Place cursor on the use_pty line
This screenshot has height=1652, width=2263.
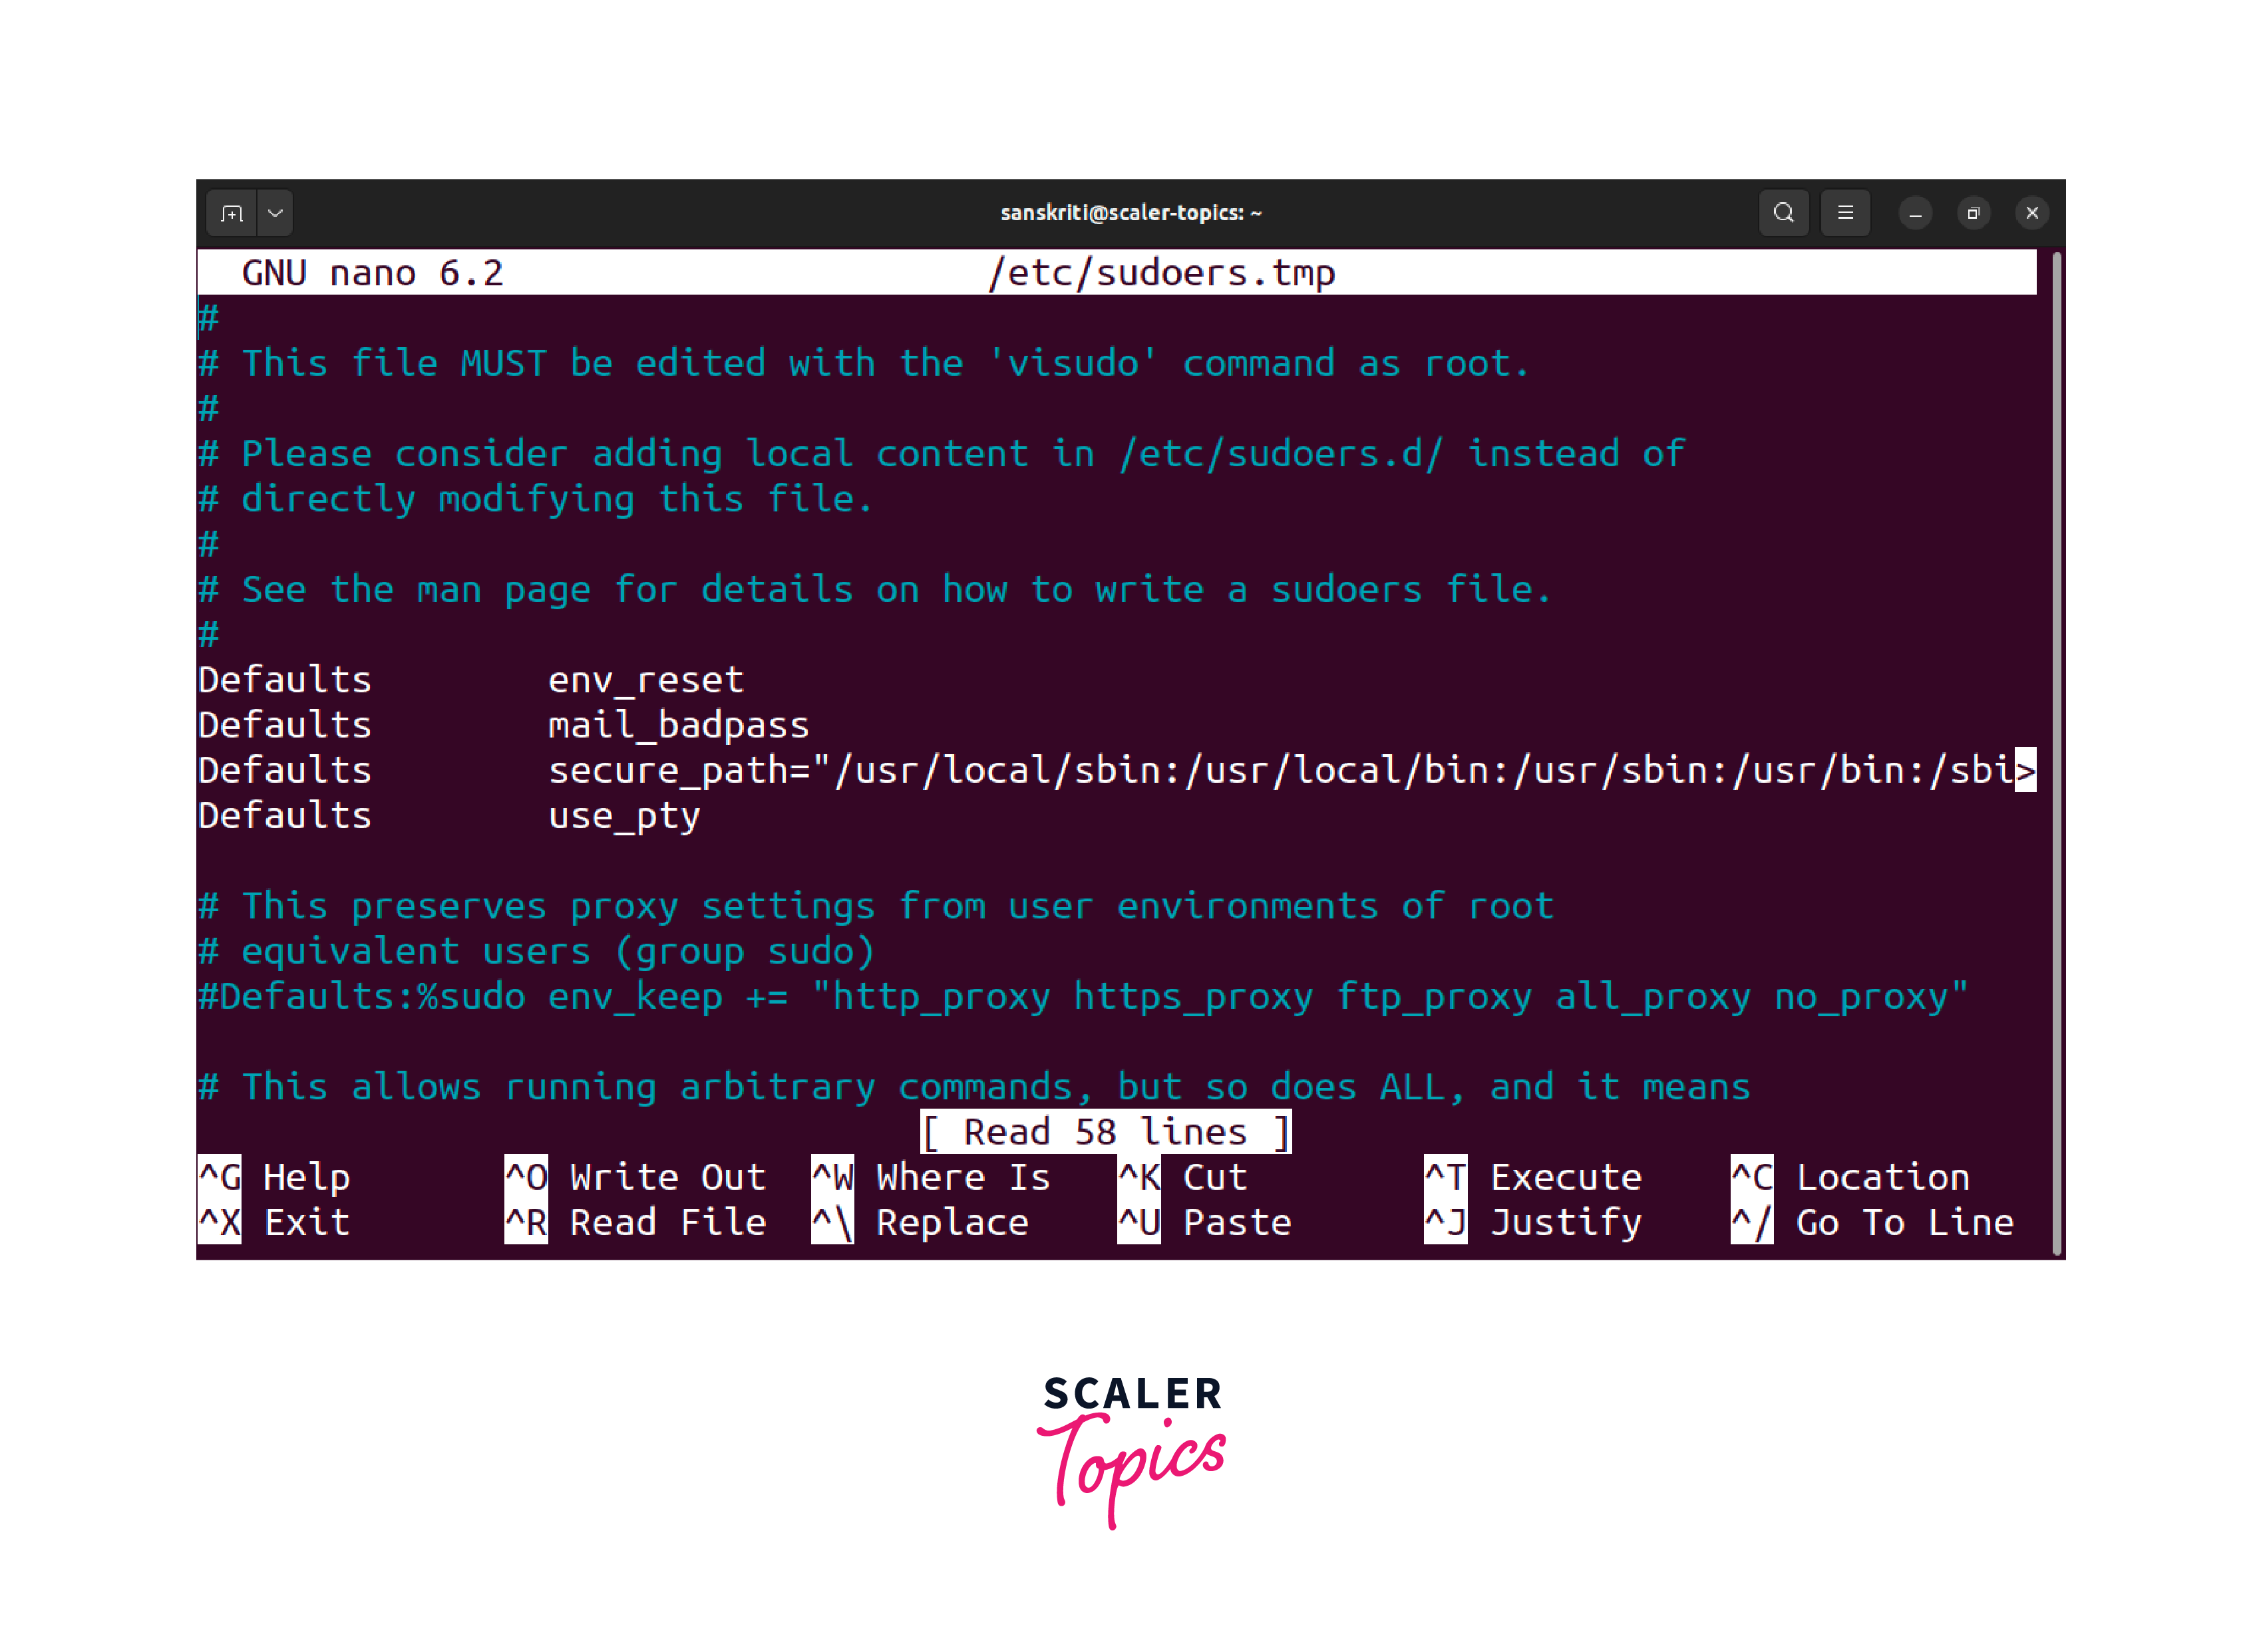coord(624,816)
